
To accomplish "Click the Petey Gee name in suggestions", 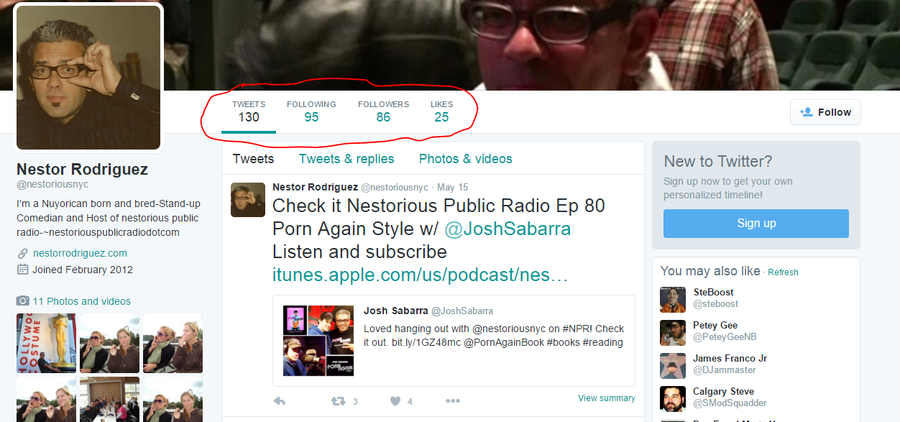I will [715, 326].
